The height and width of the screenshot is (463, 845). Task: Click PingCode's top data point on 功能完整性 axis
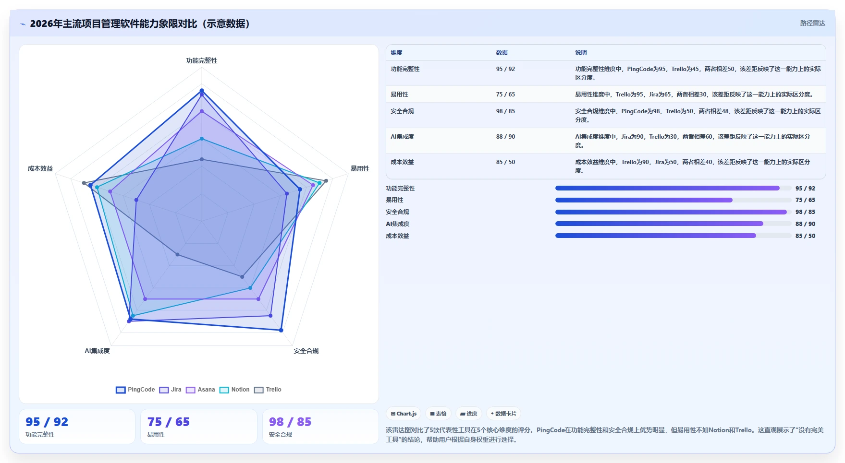click(202, 90)
